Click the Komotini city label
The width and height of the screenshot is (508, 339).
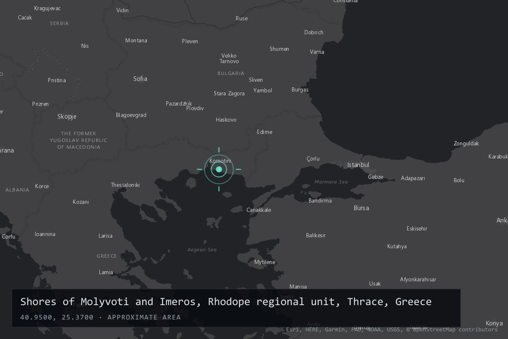tap(221, 161)
